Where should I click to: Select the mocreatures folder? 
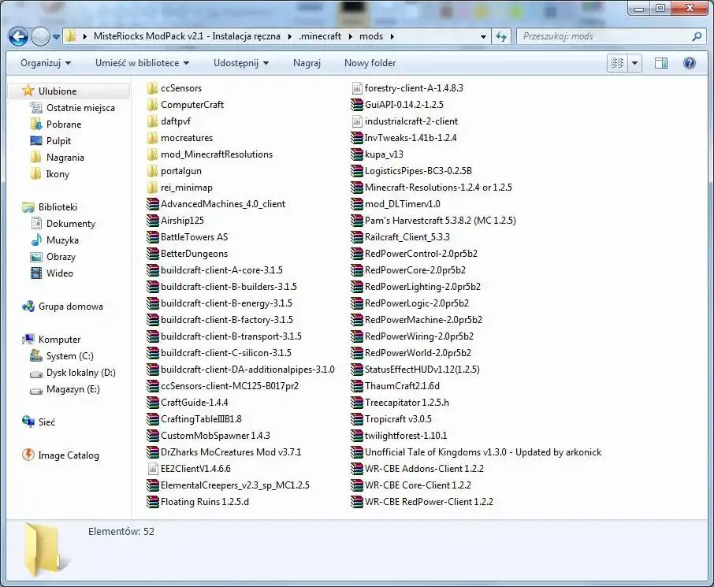tap(187, 138)
